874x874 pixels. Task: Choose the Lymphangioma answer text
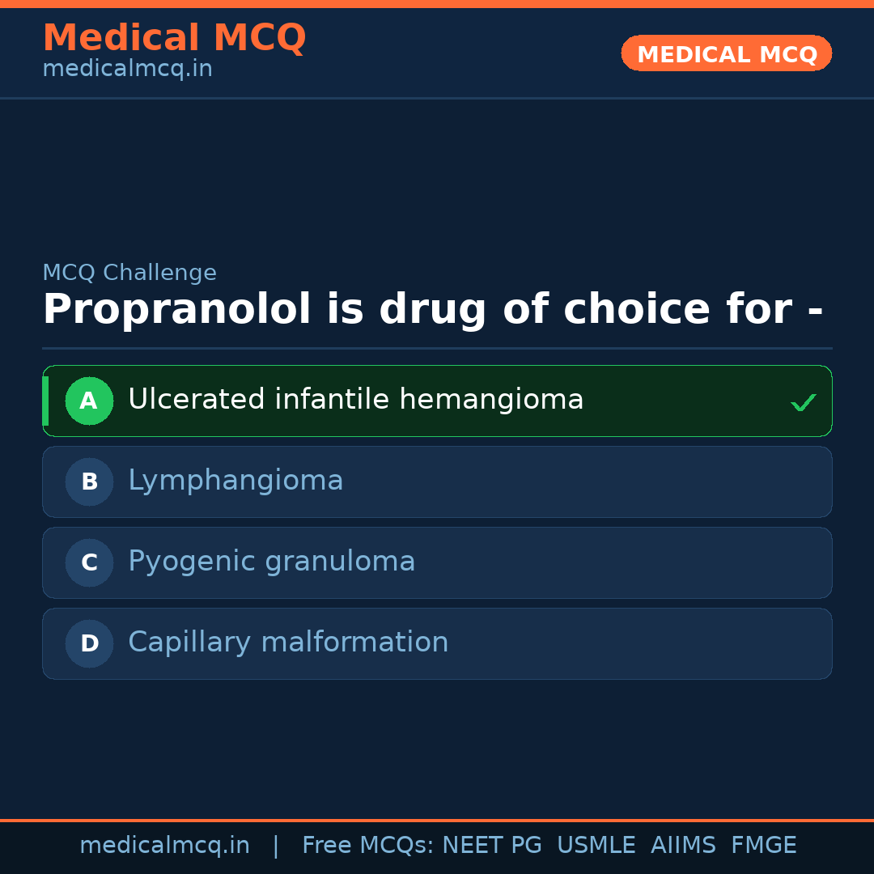coord(235,481)
